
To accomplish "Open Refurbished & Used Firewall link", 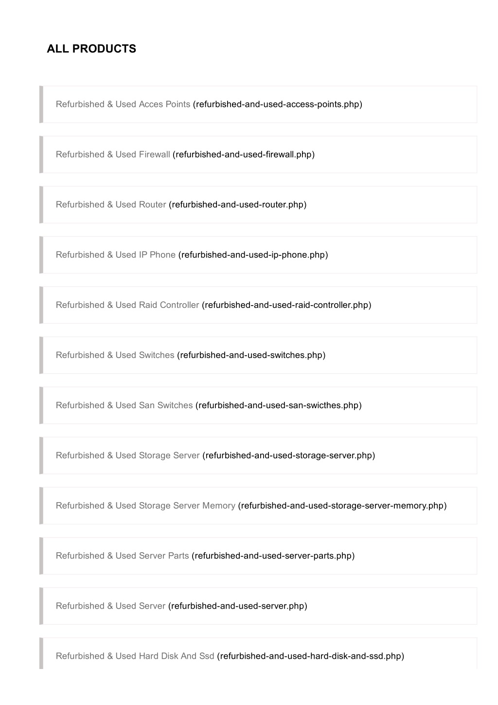I will click(x=113, y=154).
